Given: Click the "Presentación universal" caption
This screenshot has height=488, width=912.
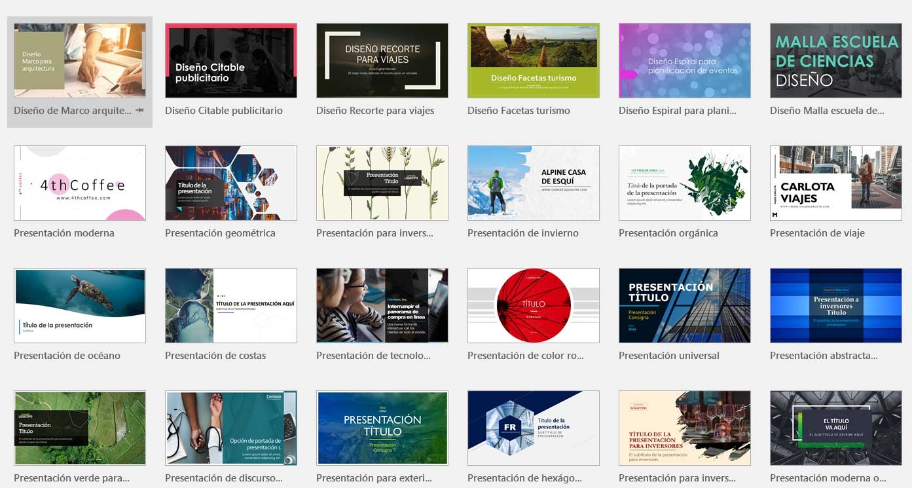Looking at the screenshot, I should tap(669, 356).
